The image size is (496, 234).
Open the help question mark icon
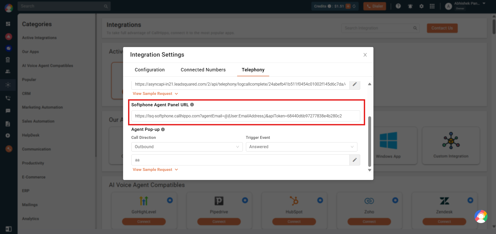click(x=398, y=6)
